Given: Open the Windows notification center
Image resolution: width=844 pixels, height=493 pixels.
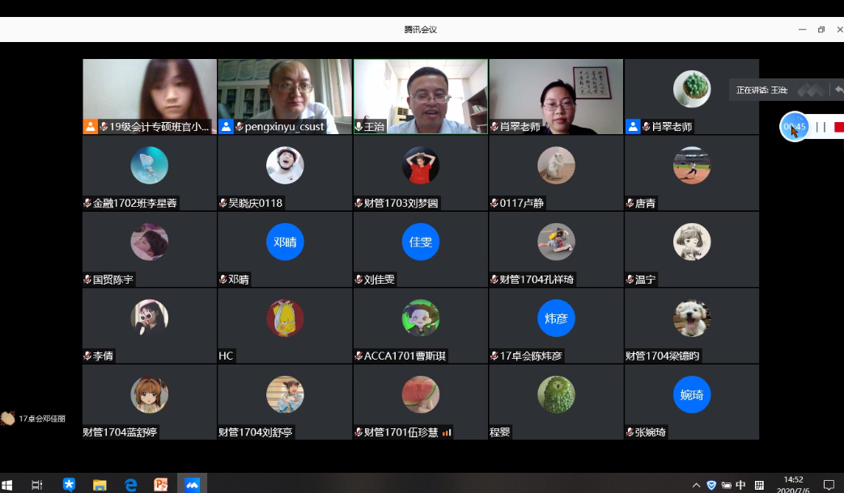Looking at the screenshot, I should [829, 485].
